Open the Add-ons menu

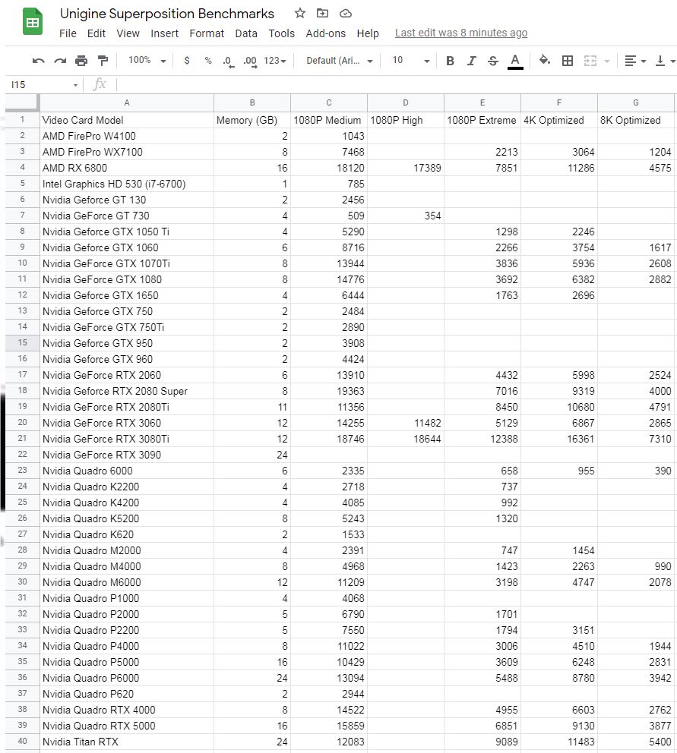click(325, 33)
